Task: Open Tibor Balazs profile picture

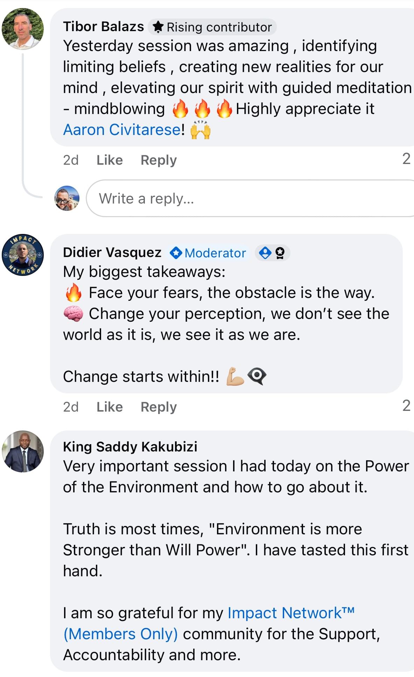Action: coord(23,29)
